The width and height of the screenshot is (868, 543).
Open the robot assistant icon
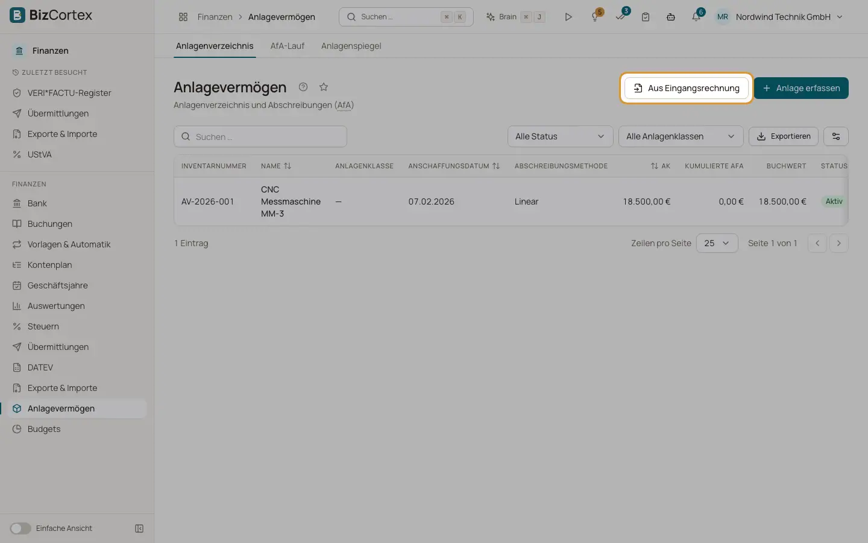coord(671,17)
